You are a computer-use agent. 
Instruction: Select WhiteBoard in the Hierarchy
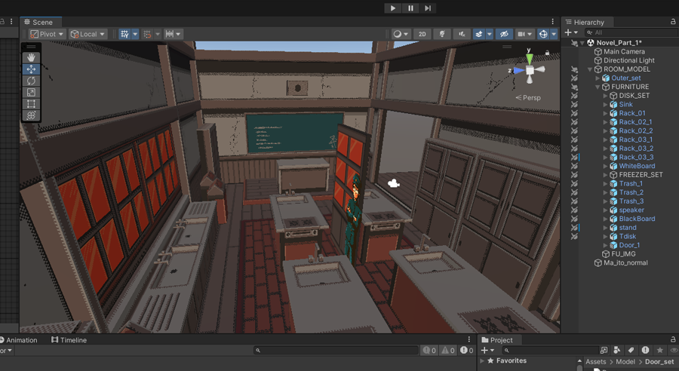click(637, 166)
